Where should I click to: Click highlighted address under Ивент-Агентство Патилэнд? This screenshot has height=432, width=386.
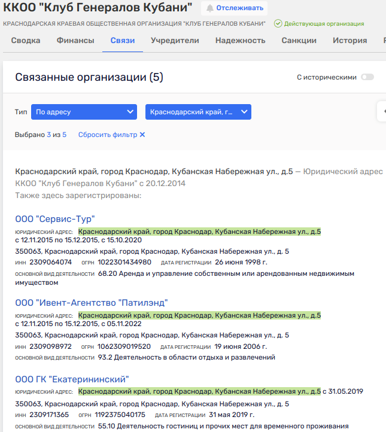pos(199,315)
